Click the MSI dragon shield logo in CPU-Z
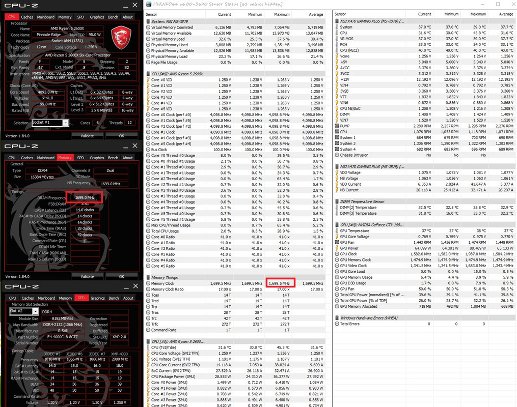The width and height of the screenshot is (517, 407). (121, 38)
